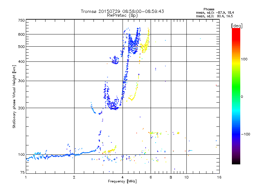258x193 pixels.
Task: Click the 'Stationary phase Virtual Height [km]' axis label
Action: [x=14, y=96]
